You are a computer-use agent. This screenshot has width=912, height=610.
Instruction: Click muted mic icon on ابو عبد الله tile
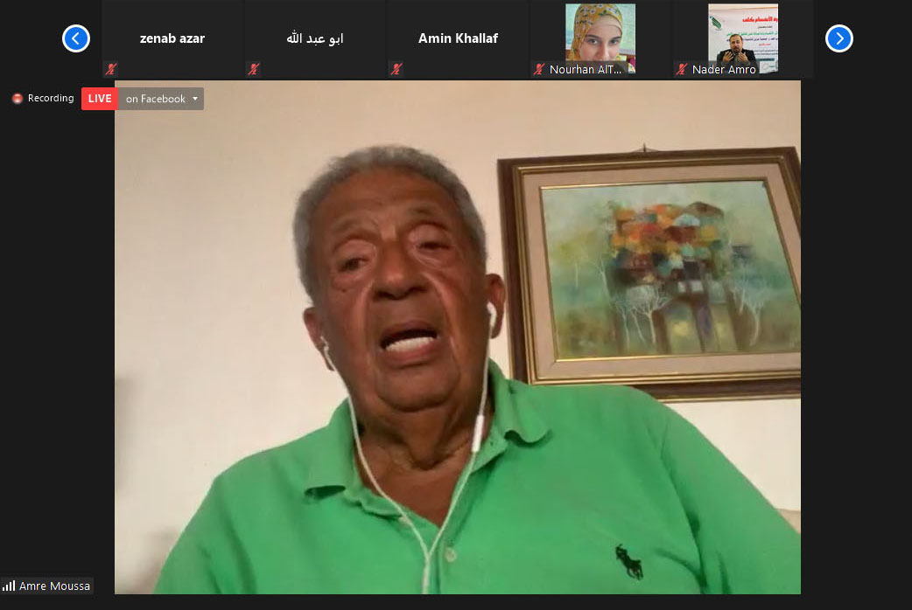click(x=254, y=69)
